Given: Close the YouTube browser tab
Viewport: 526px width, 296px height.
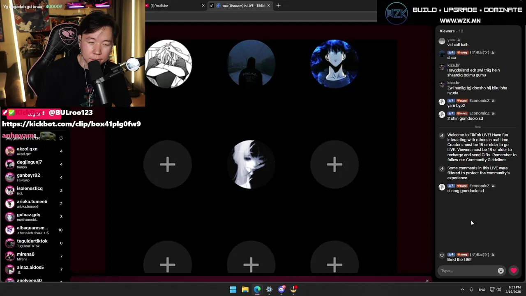Looking at the screenshot, I should [x=203, y=6].
